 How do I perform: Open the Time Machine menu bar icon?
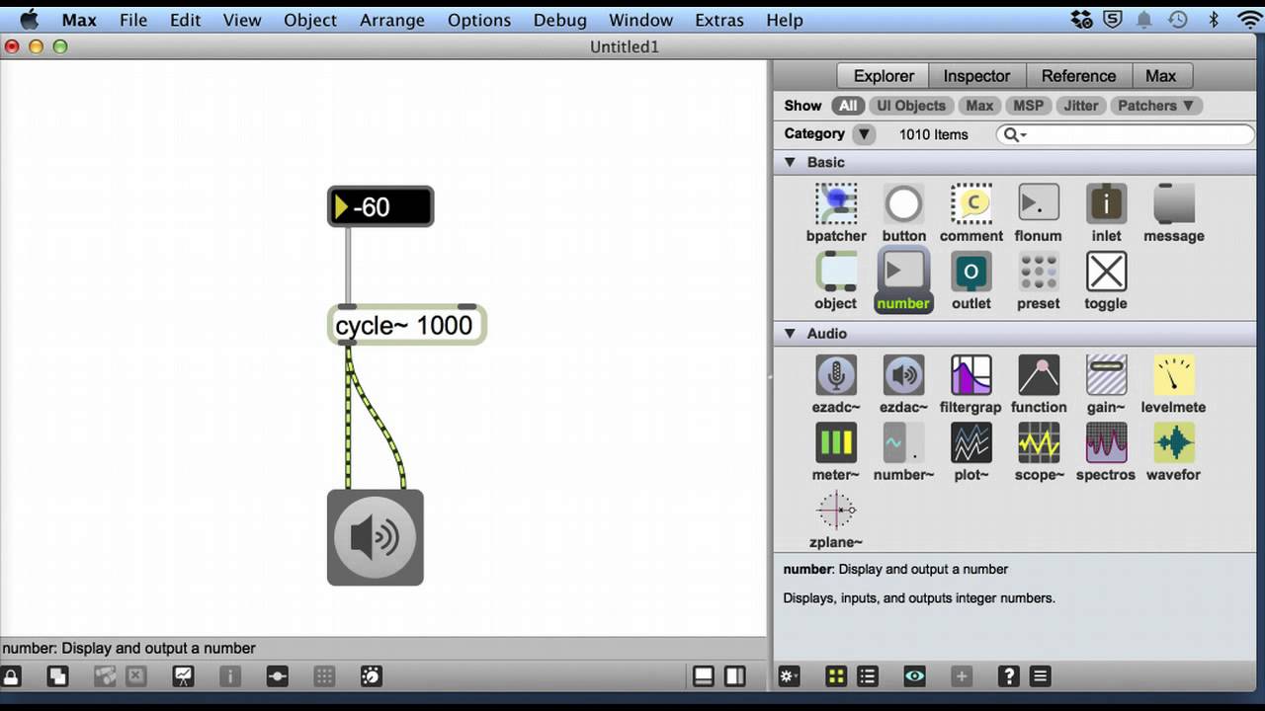(1177, 20)
